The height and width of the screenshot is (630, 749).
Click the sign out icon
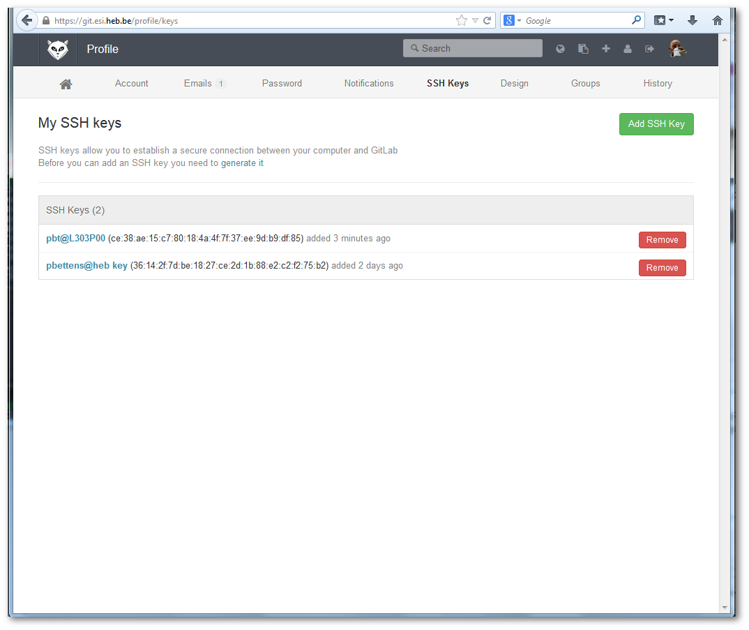[650, 49]
